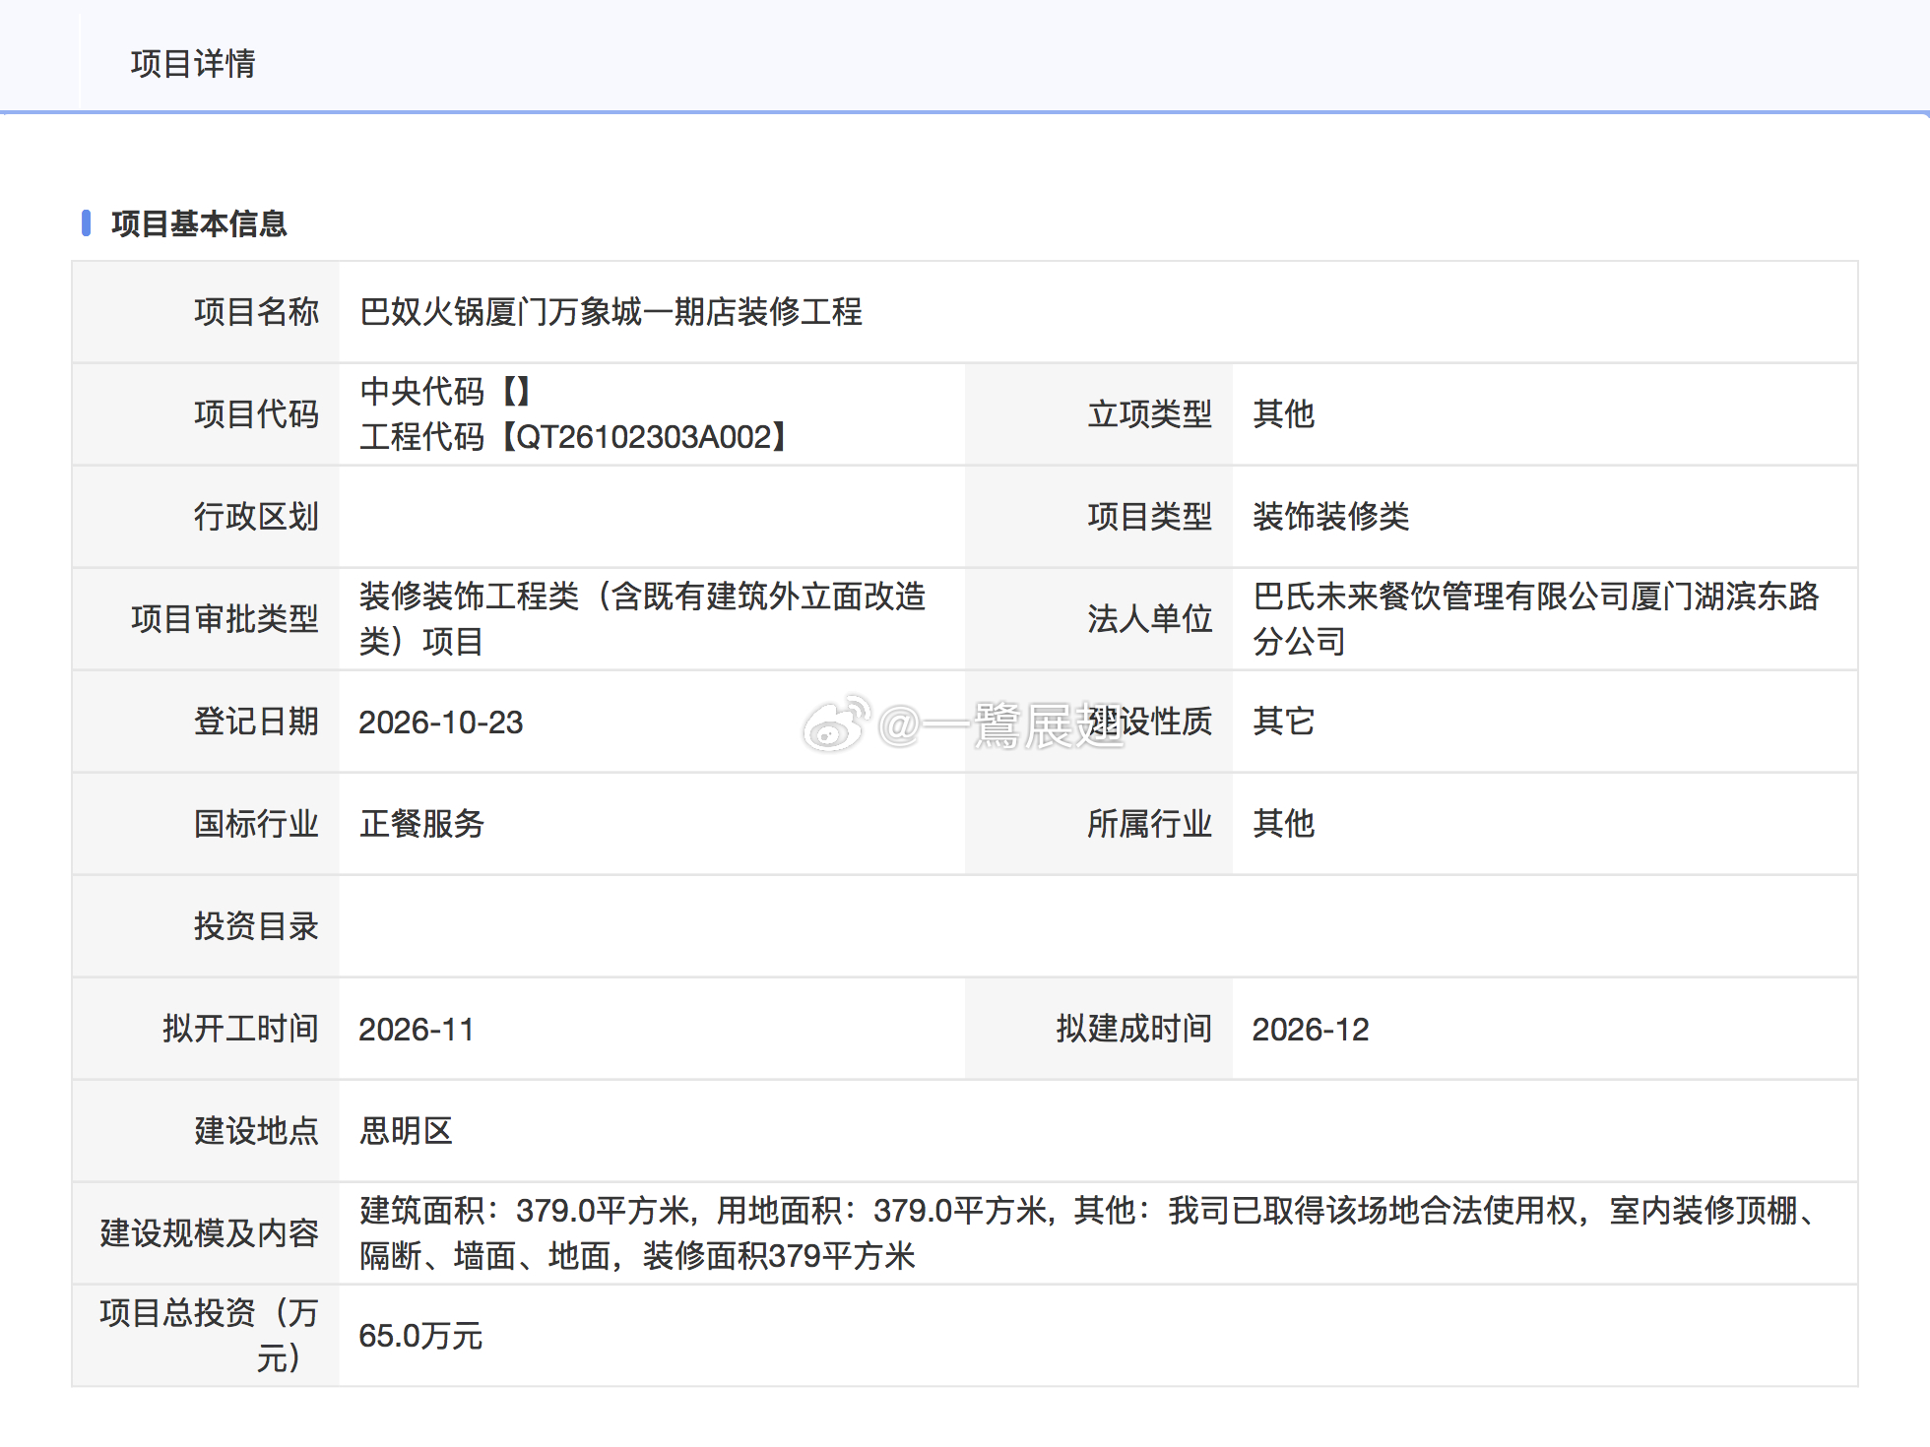The width and height of the screenshot is (1930, 1447).
Task: Click the 拟建成时间 label
Action: [x=1133, y=1029]
